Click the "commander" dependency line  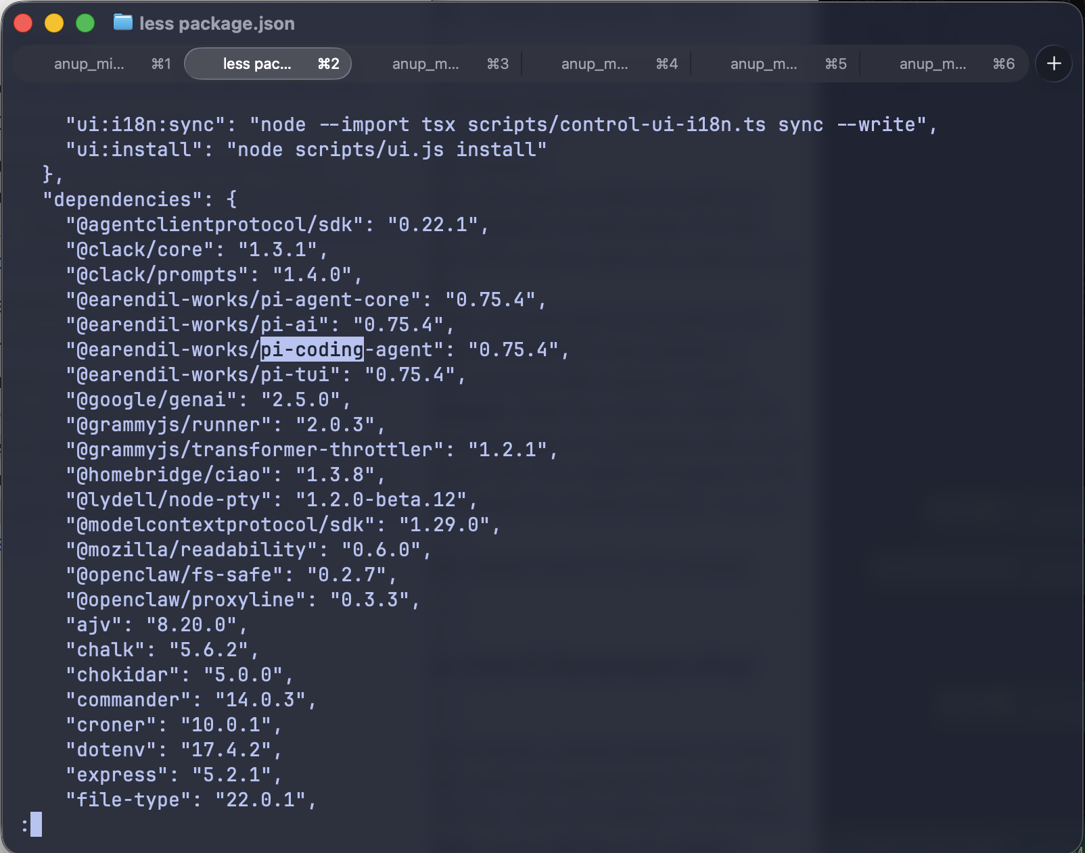[191, 700]
